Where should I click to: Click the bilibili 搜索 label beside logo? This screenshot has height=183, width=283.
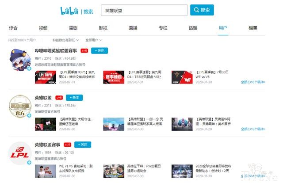coord(88,12)
